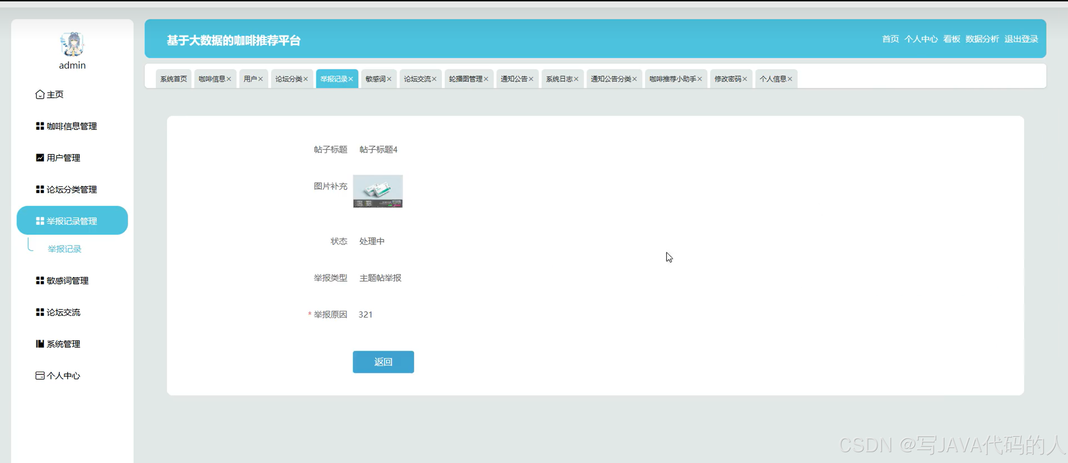The height and width of the screenshot is (463, 1068).
Task: Click the chart icon for 用户管理
Action: [x=39, y=157]
